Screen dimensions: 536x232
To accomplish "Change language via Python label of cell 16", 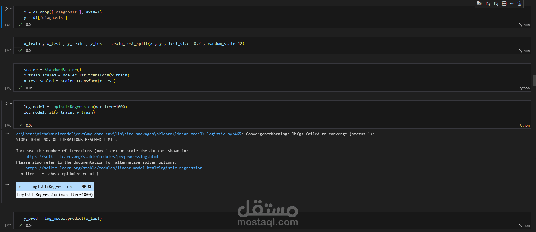I will 524,126.
